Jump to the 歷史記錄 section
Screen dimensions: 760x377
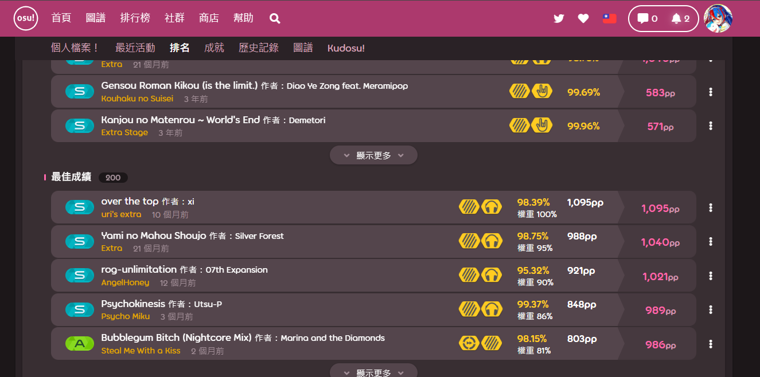tap(259, 48)
